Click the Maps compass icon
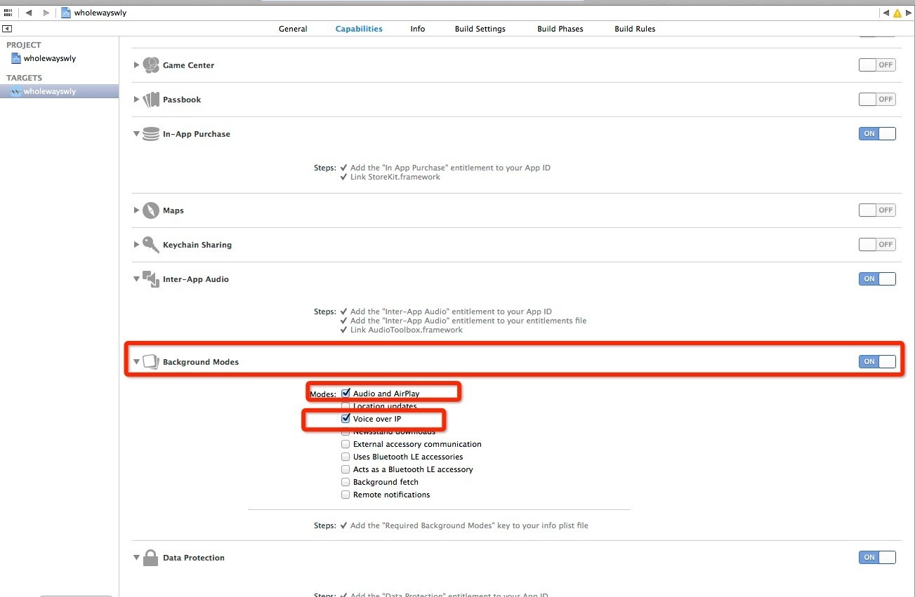 (150, 210)
